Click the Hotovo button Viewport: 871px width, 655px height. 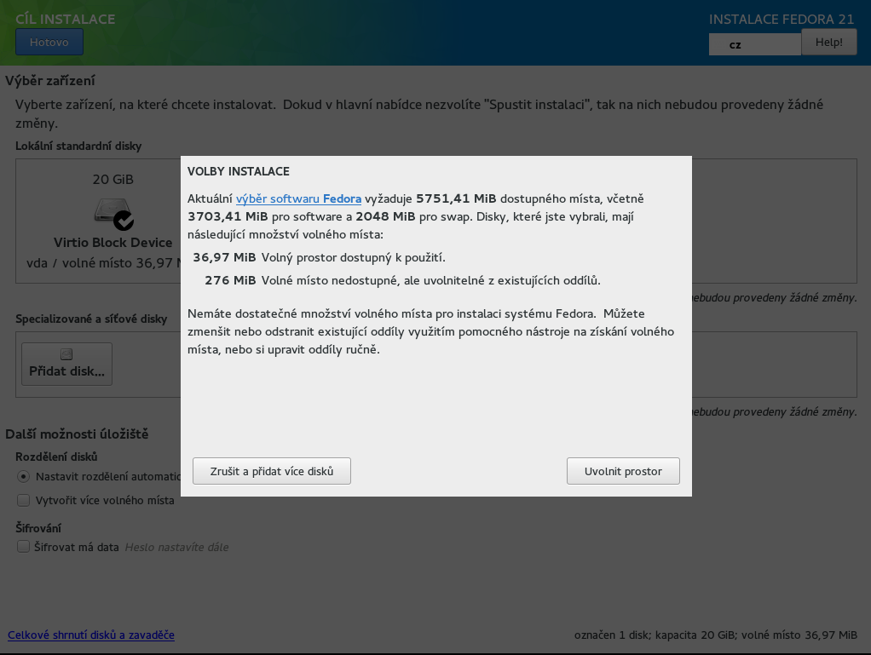[x=49, y=42]
